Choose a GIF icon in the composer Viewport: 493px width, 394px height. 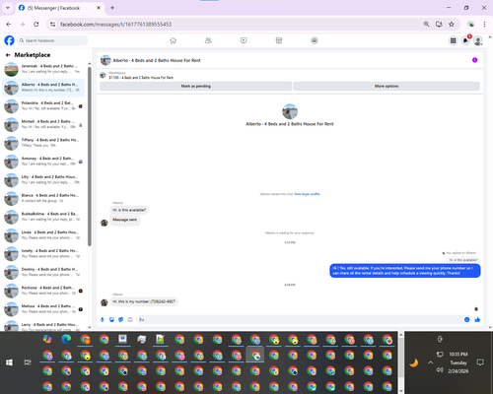click(x=130, y=319)
